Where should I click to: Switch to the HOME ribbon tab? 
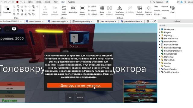click(x=30, y=2)
